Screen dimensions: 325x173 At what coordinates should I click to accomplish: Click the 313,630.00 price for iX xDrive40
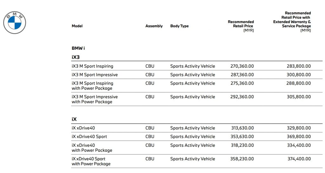coord(242,128)
